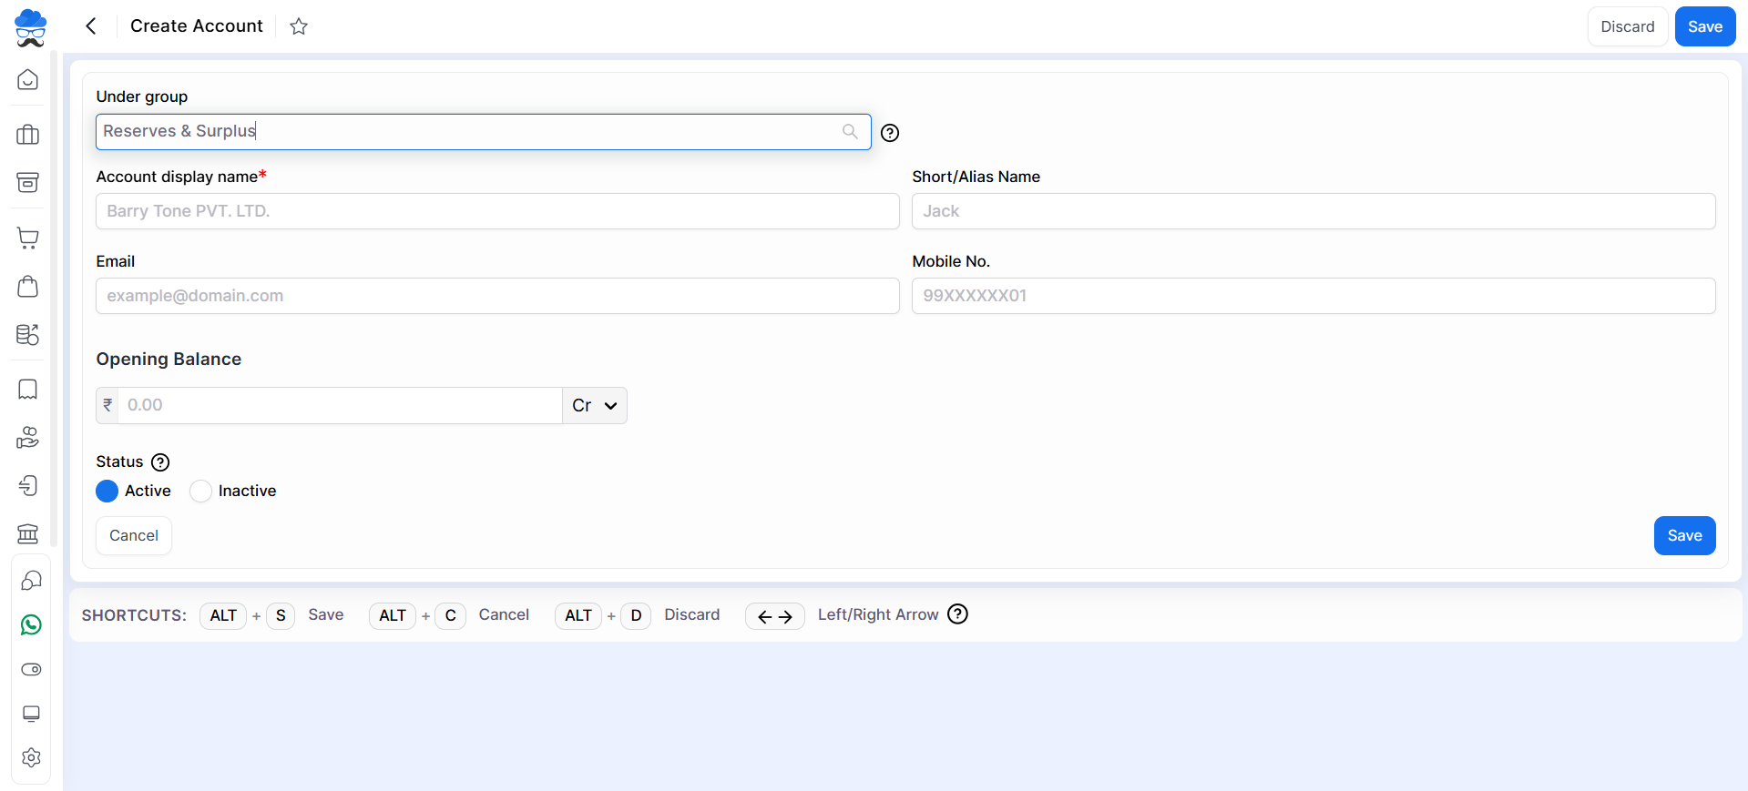Click ALT key for Save shortcut
The image size is (1748, 791).
pyautogui.click(x=223, y=615)
